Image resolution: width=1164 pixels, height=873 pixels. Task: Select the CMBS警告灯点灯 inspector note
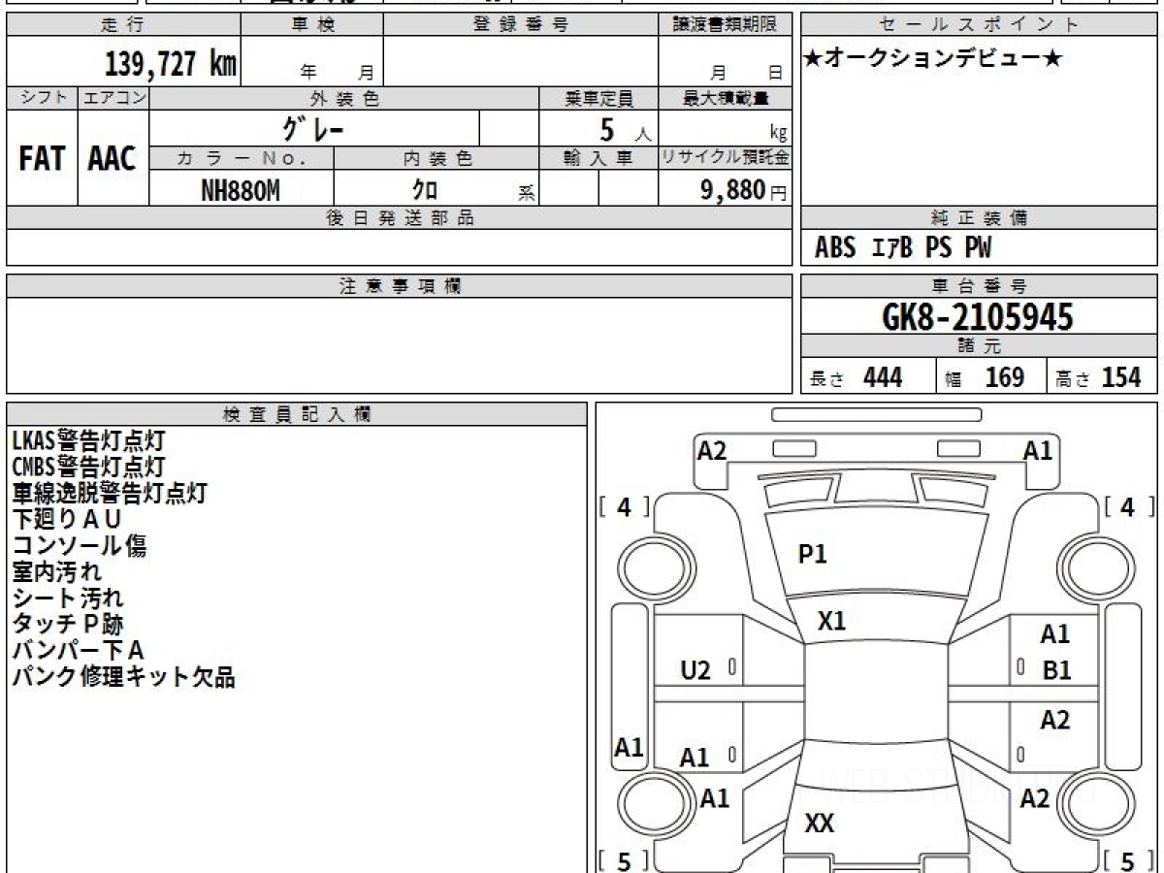(x=88, y=467)
